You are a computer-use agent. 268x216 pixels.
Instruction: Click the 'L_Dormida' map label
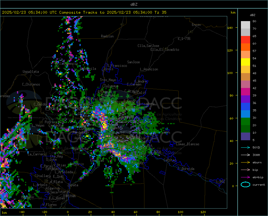pos(186,169)
